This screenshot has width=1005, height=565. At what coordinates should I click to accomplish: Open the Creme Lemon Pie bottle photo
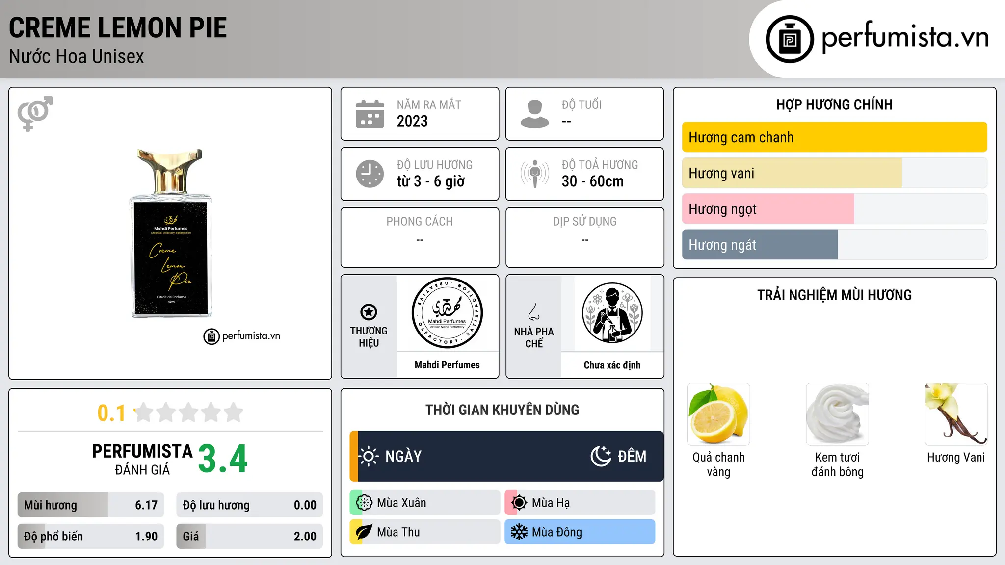coord(170,233)
